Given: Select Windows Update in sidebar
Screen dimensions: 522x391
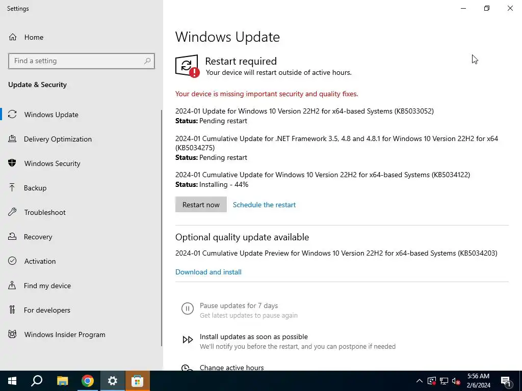Looking at the screenshot, I should (81, 115).
